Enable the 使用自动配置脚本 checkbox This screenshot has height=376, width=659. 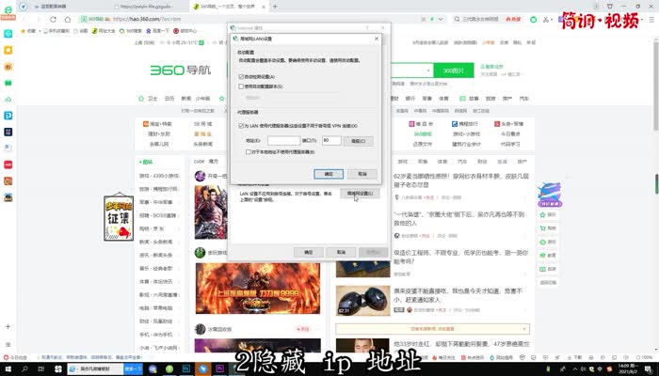242,86
